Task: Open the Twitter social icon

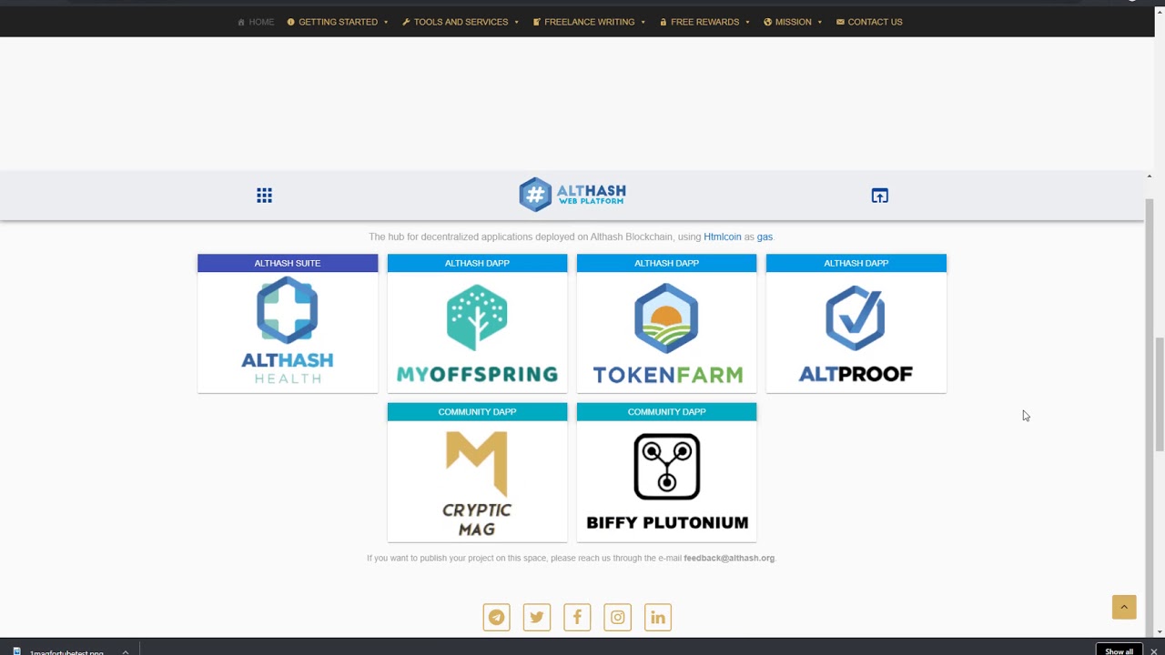Action: pos(537,617)
